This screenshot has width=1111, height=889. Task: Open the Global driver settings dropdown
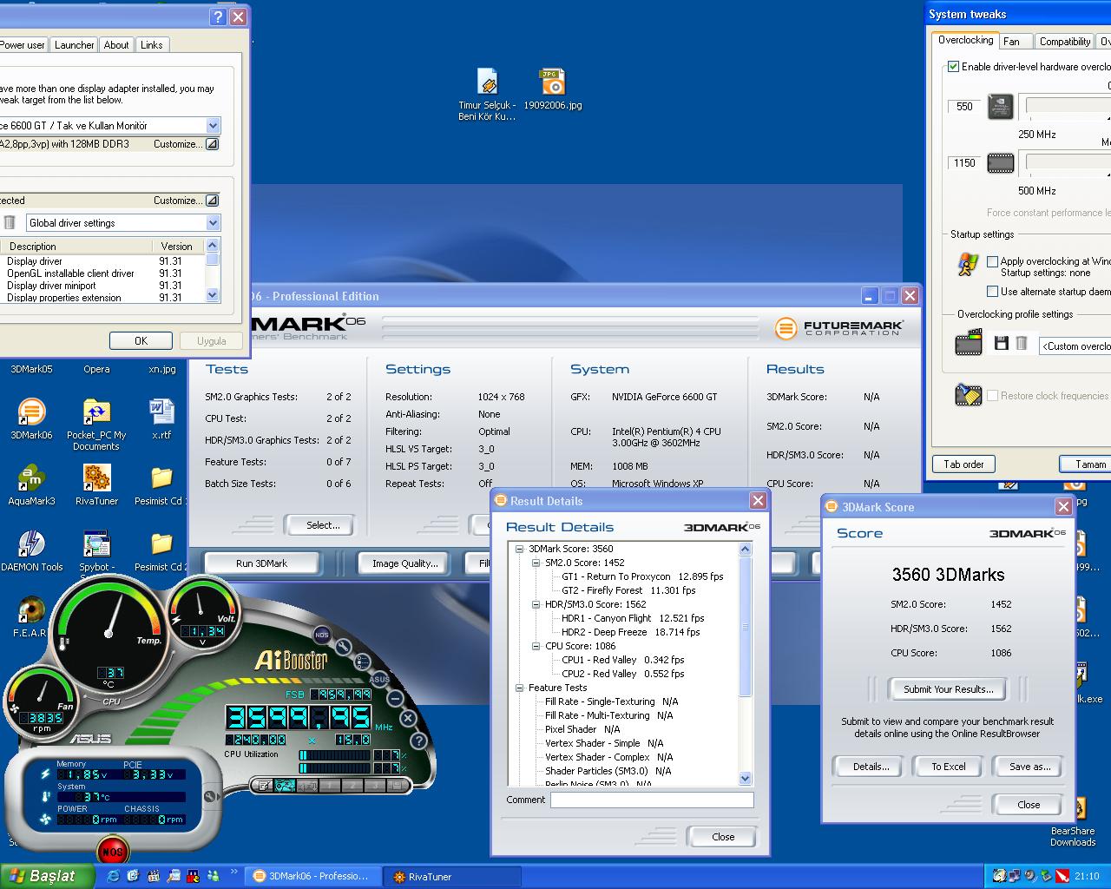pos(213,223)
